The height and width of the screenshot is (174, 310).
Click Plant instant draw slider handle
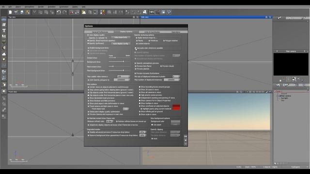point(113,67)
